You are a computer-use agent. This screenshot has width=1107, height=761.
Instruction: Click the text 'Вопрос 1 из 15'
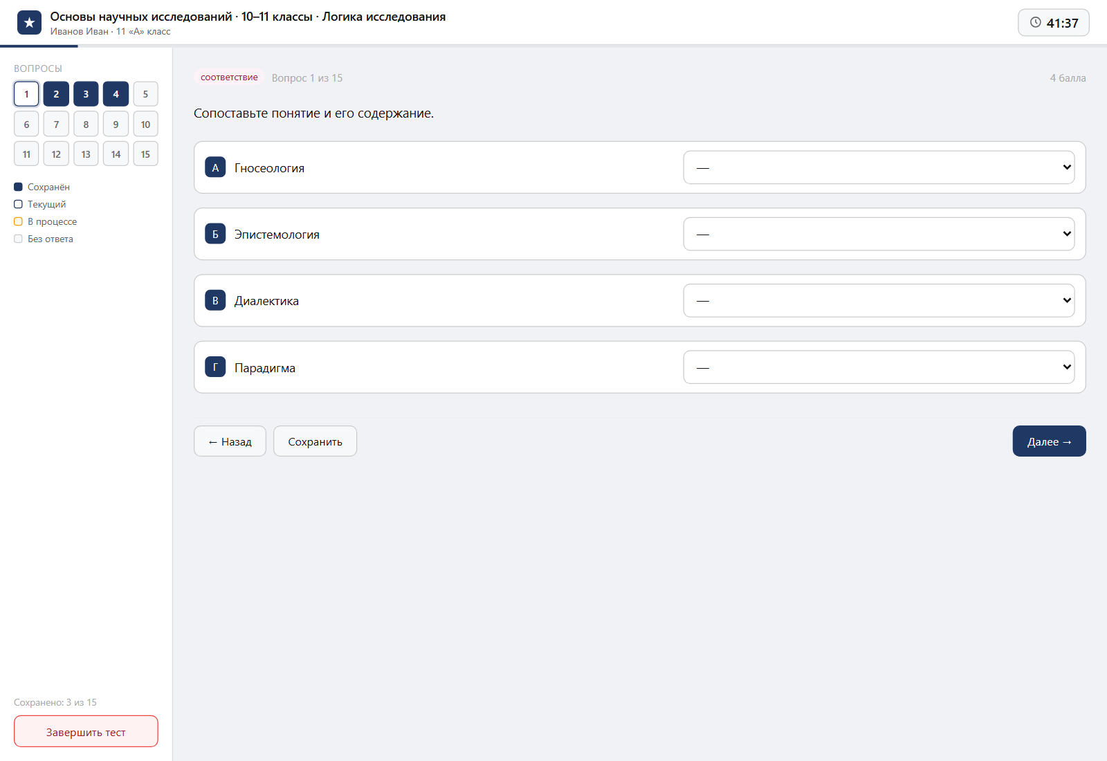[307, 78]
